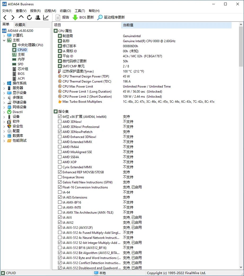Image resolution: width=244 pixels, height=276 pixels.
Task: Select the 指令集 section header
Action: tap(63, 111)
